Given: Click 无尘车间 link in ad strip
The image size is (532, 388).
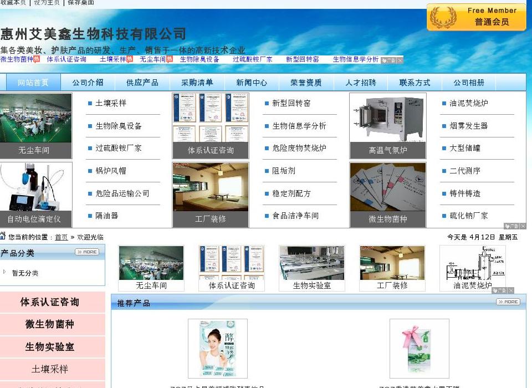Looking at the screenshot, I should (153, 59).
